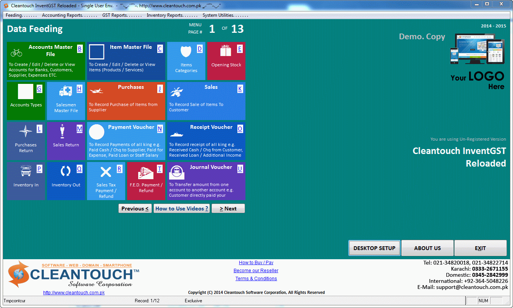The width and height of the screenshot is (513, 308).
Task: Click the 'Demo. Copy' label
Action: pyautogui.click(x=422, y=37)
